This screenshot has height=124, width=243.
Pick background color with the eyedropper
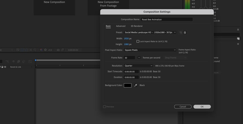pyautogui.click(x=136, y=85)
